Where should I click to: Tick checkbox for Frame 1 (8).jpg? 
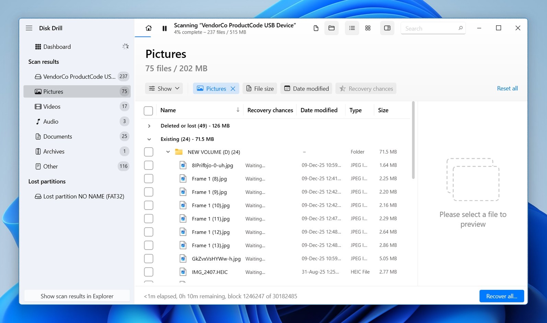149,178
